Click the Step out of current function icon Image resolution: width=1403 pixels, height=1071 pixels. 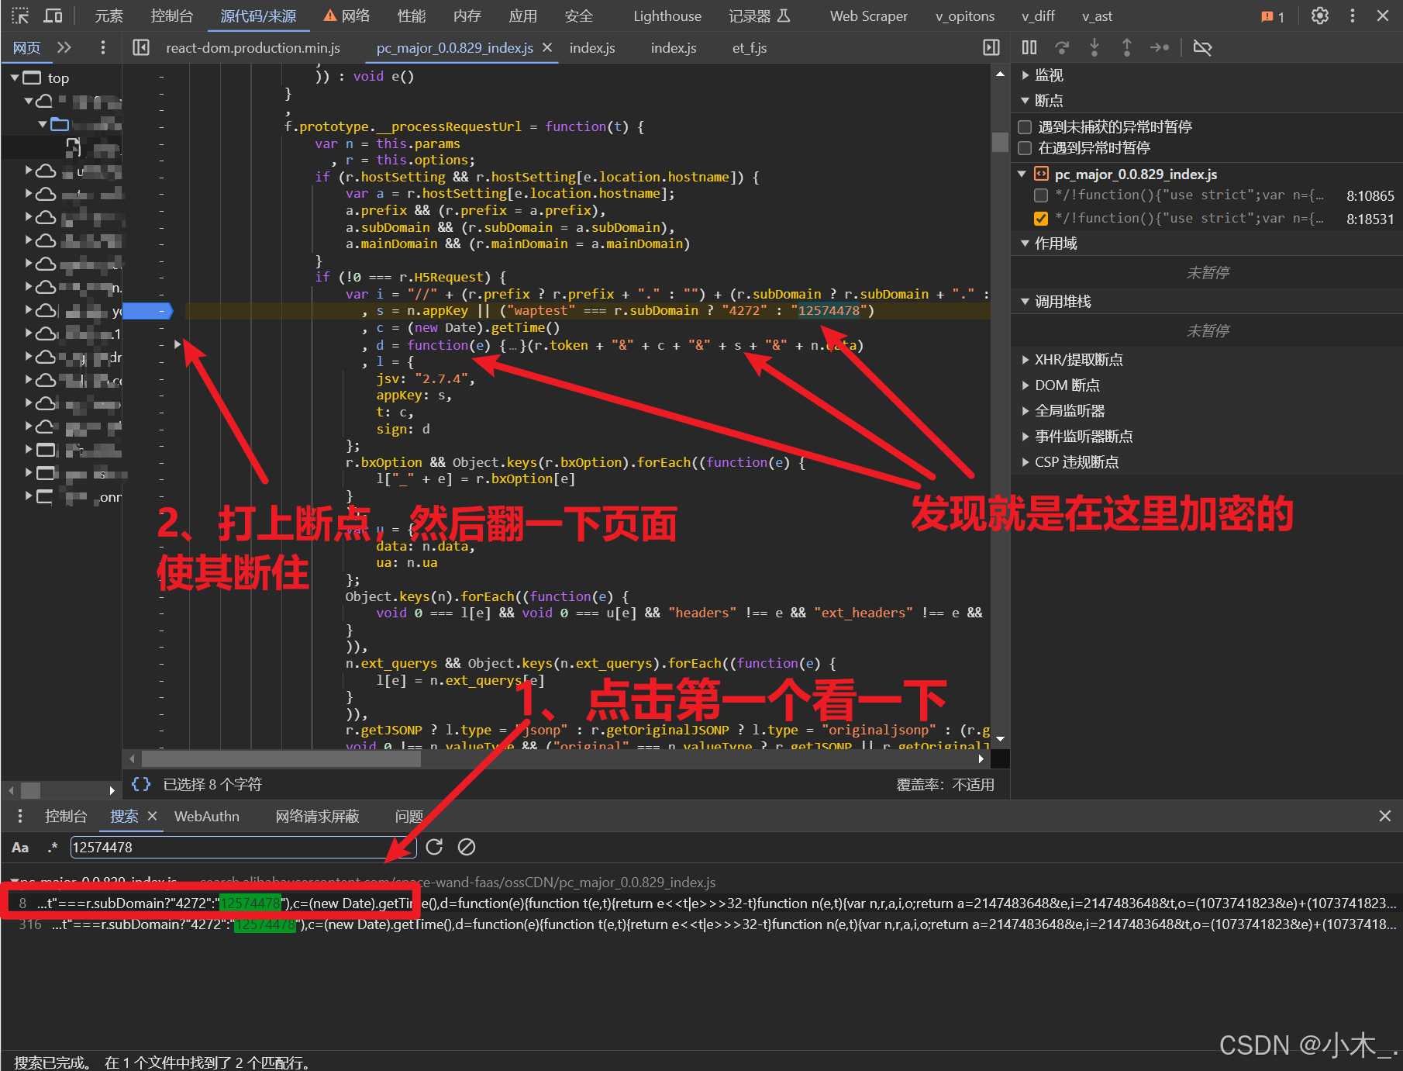[1126, 47]
